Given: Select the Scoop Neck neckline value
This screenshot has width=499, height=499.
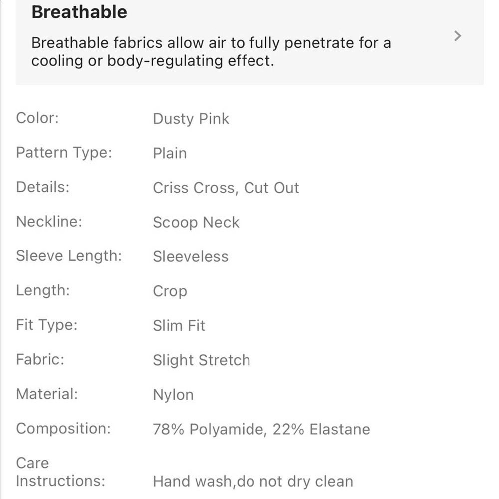Looking at the screenshot, I should [x=196, y=222].
